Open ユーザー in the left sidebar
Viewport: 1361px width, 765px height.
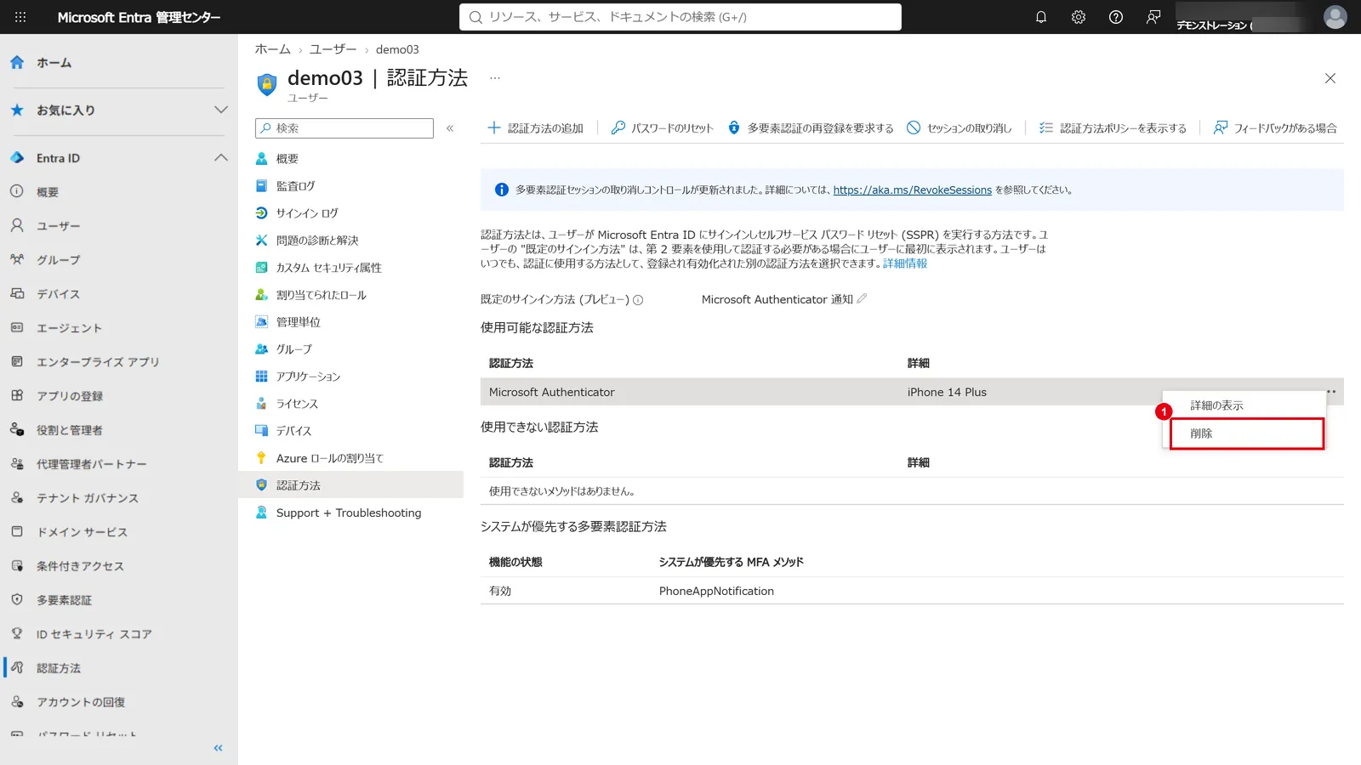pos(58,226)
